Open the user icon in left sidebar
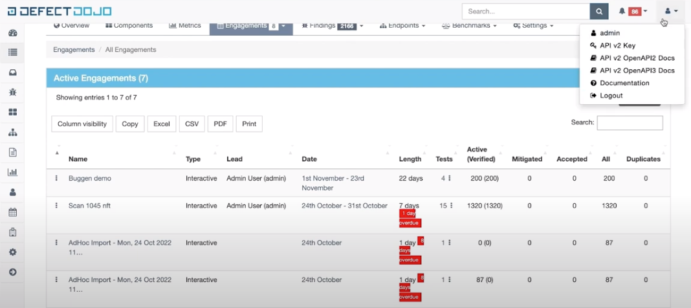 tap(12, 192)
